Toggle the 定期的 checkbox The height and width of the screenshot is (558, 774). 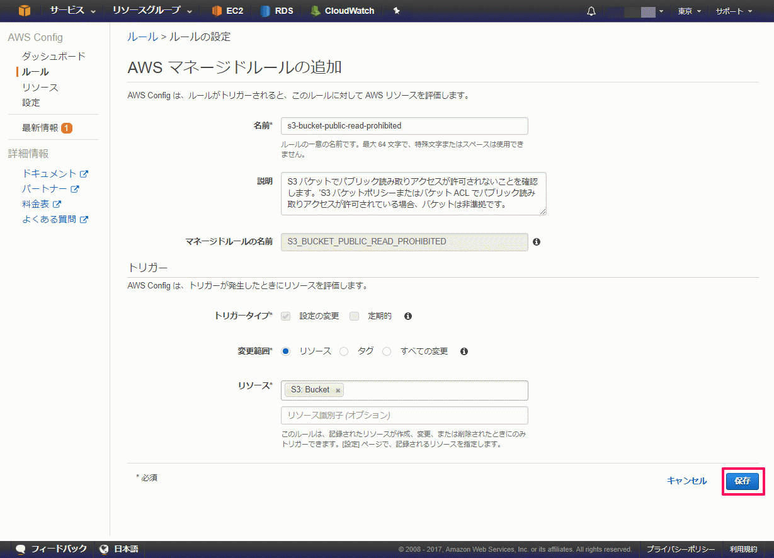(x=354, y=316)
